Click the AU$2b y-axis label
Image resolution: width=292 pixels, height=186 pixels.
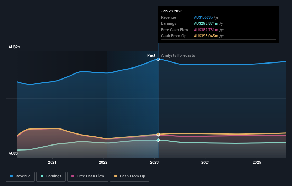click(14, 47)
